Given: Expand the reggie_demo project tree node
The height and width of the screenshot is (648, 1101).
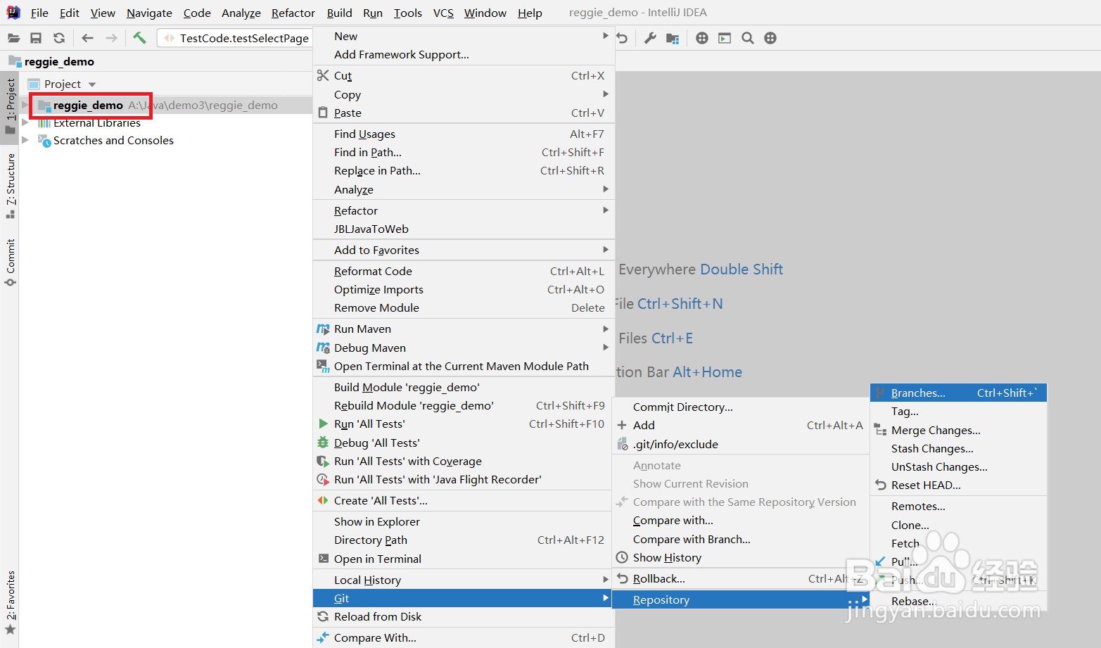Looking at the screenshot, I should coord(25,105).
